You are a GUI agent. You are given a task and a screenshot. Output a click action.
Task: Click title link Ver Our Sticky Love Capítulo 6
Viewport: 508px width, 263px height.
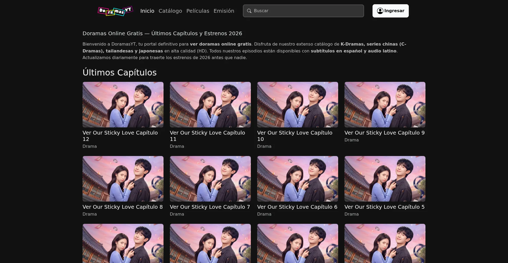(297, 207)
